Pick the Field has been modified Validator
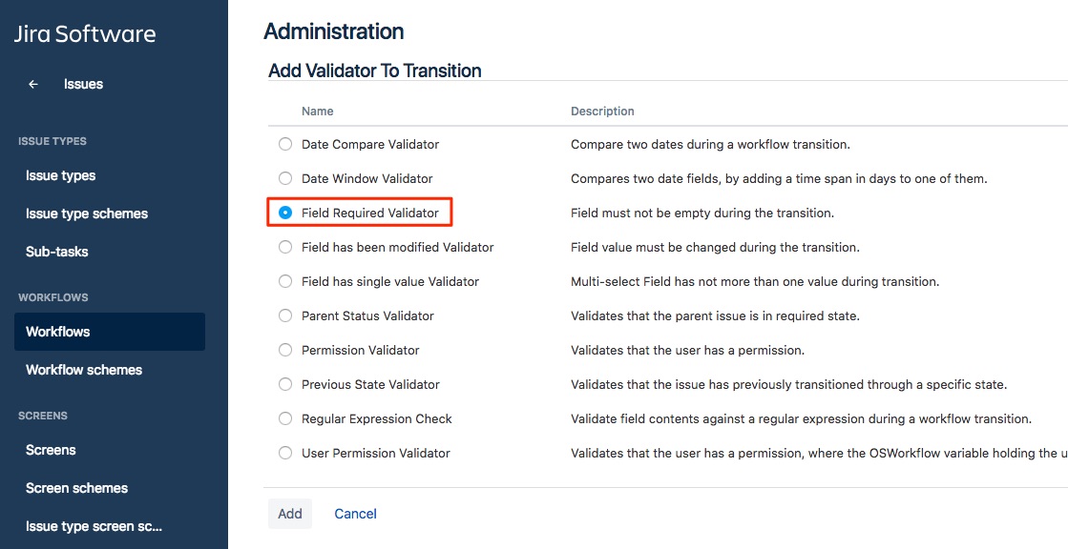Screen dimensions: 1068x549 [x=285, y=247]
